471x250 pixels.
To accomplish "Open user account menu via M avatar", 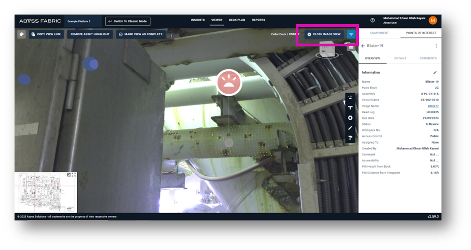I will [x=433, y=20].
